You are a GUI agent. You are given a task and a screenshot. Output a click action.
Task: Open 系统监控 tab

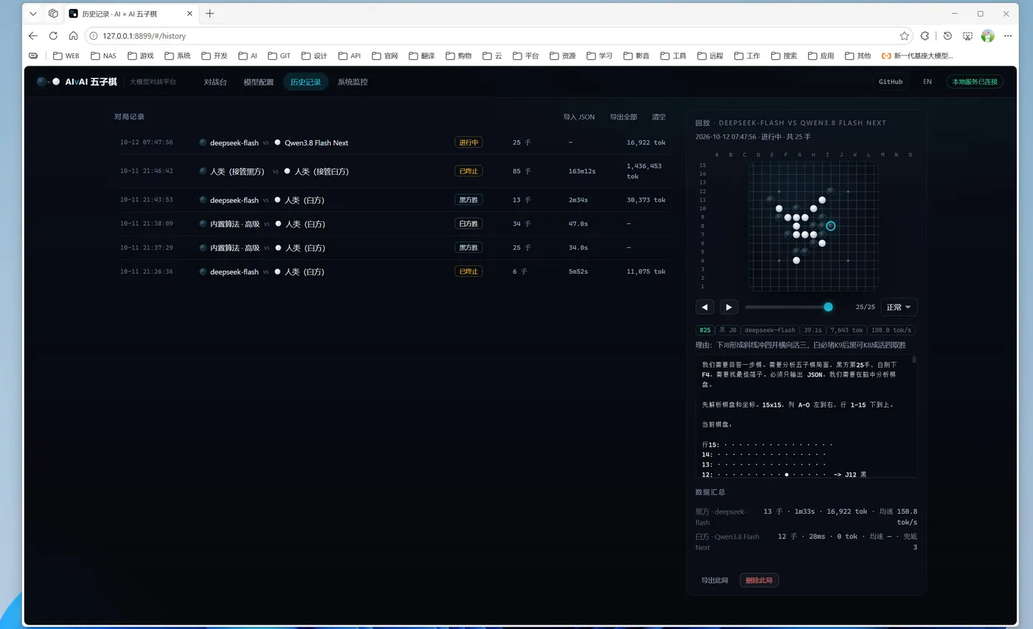353,82
